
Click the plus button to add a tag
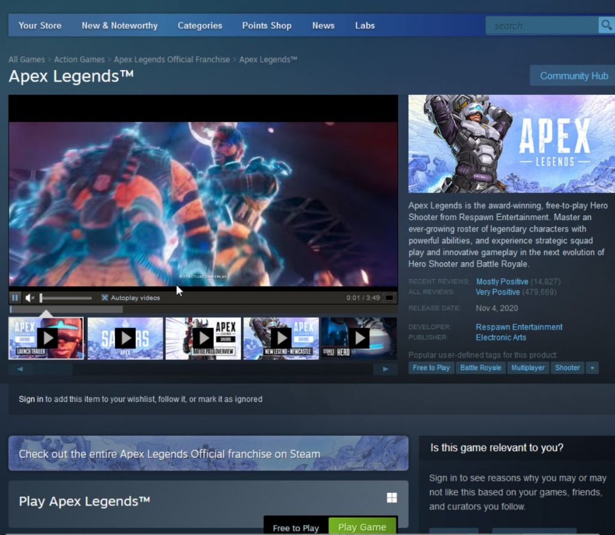[593, 367]
